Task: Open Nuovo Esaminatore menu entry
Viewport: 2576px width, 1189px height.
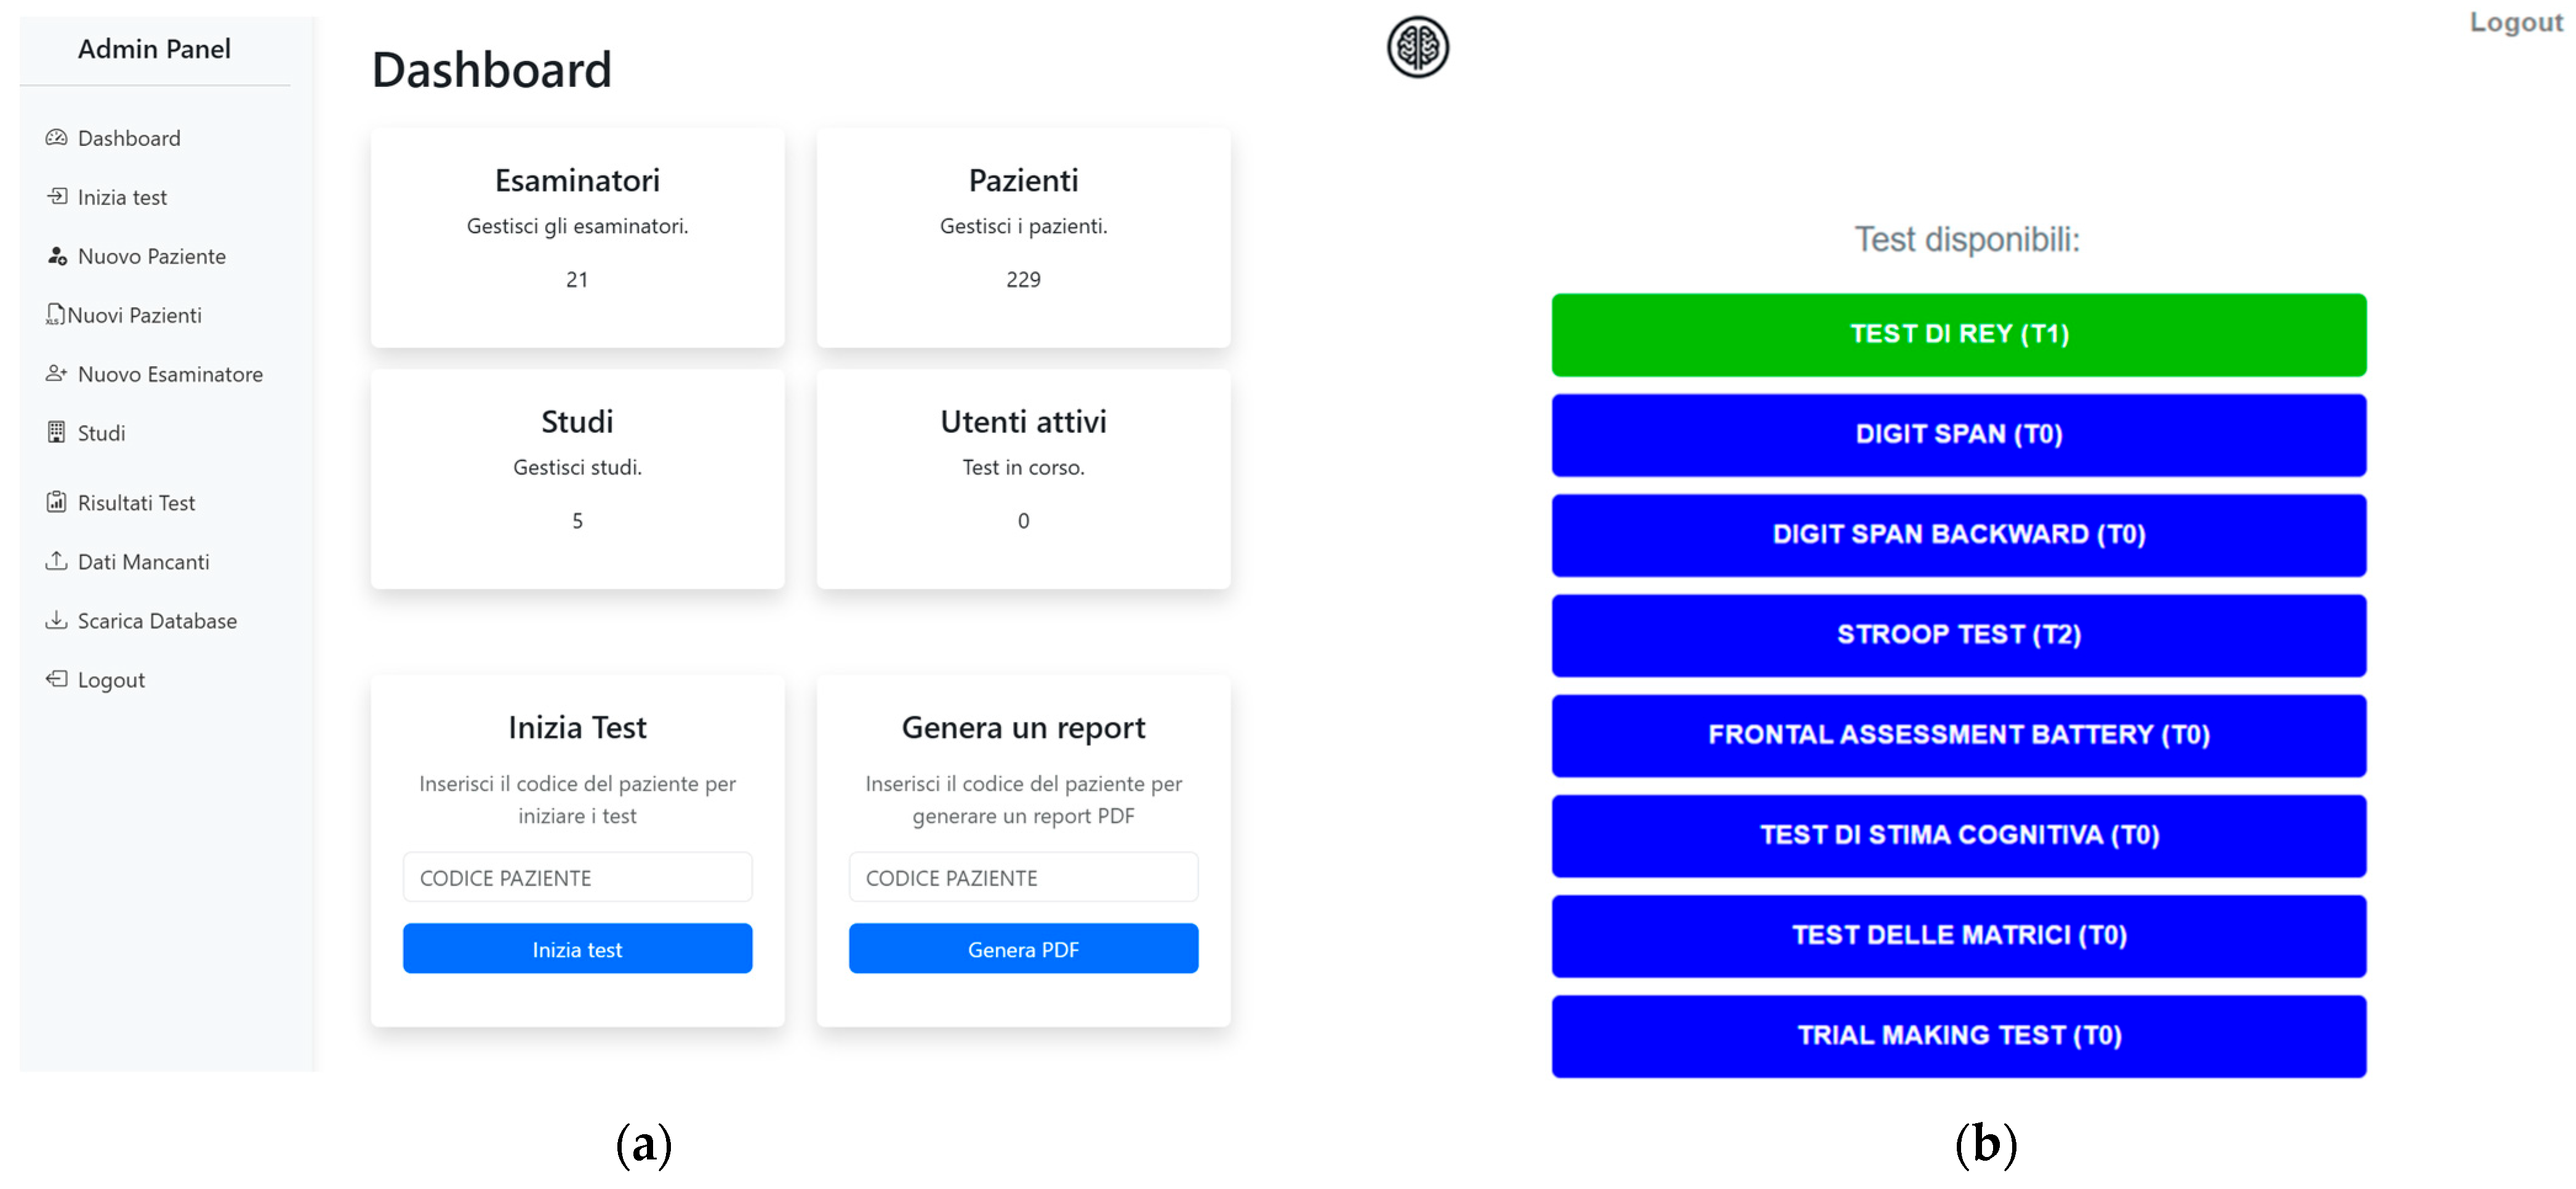Action: coord(170,374)
